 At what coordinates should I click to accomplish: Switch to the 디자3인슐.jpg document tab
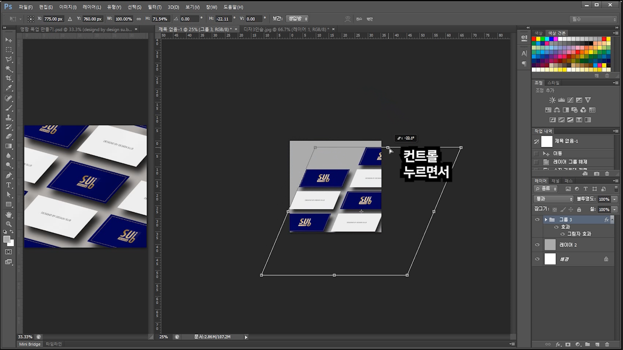286,29
